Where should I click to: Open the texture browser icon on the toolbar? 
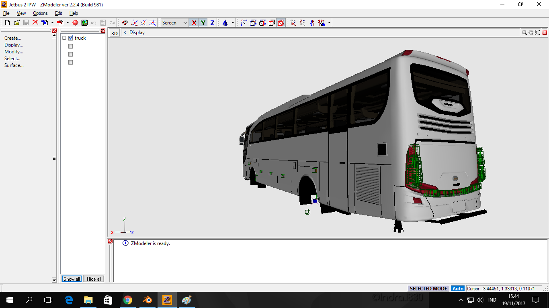84,22
